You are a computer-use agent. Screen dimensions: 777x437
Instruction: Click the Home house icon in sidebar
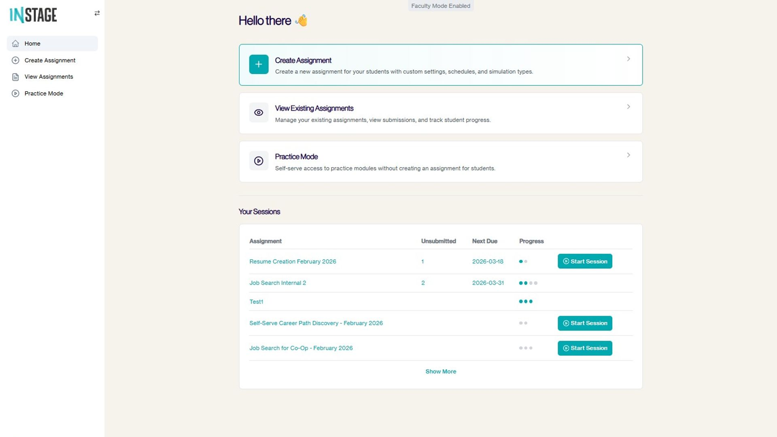15,44
